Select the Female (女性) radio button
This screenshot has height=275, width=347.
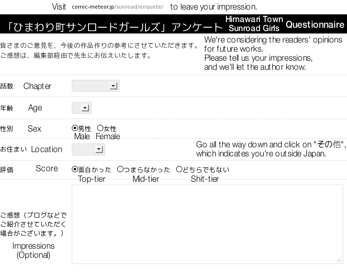coord(100,128)
